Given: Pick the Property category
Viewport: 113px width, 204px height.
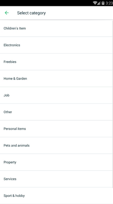Looking at the screenshot, I should coord(56,162).
